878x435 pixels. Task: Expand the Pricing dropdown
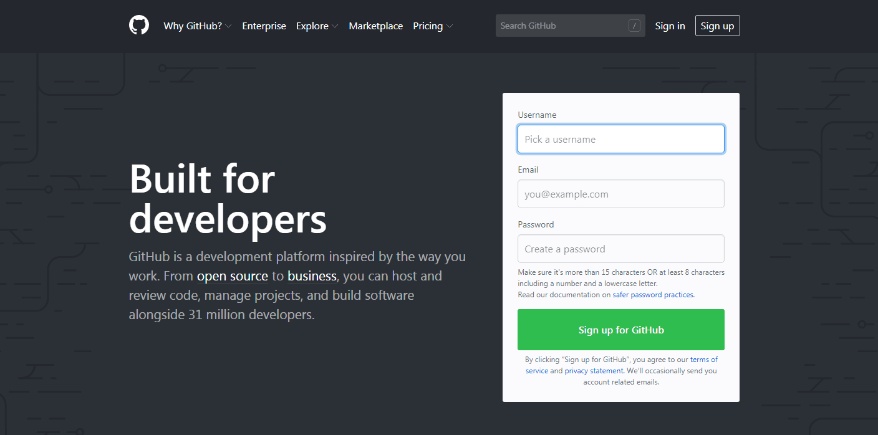click(433, 26)
